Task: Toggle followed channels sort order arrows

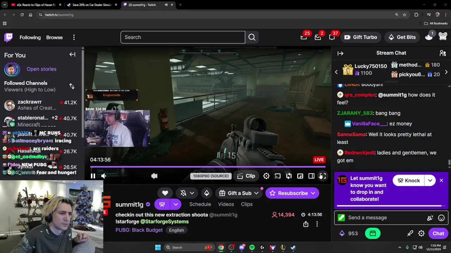Action: (x=72, y=86)
